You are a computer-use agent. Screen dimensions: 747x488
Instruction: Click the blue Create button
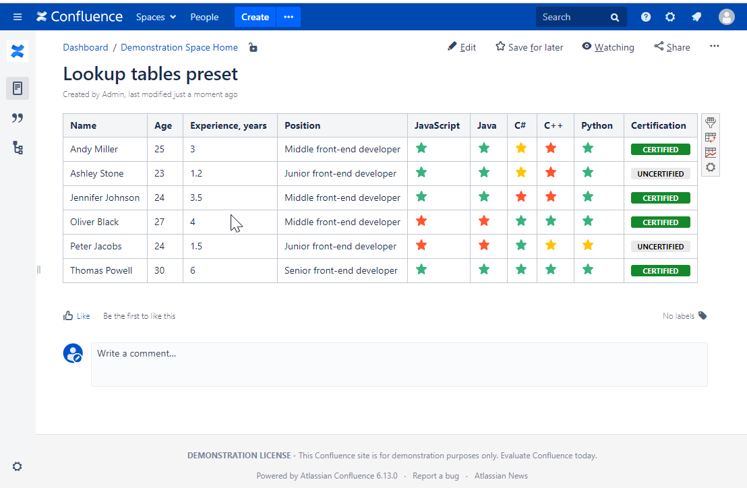(255, 17)
